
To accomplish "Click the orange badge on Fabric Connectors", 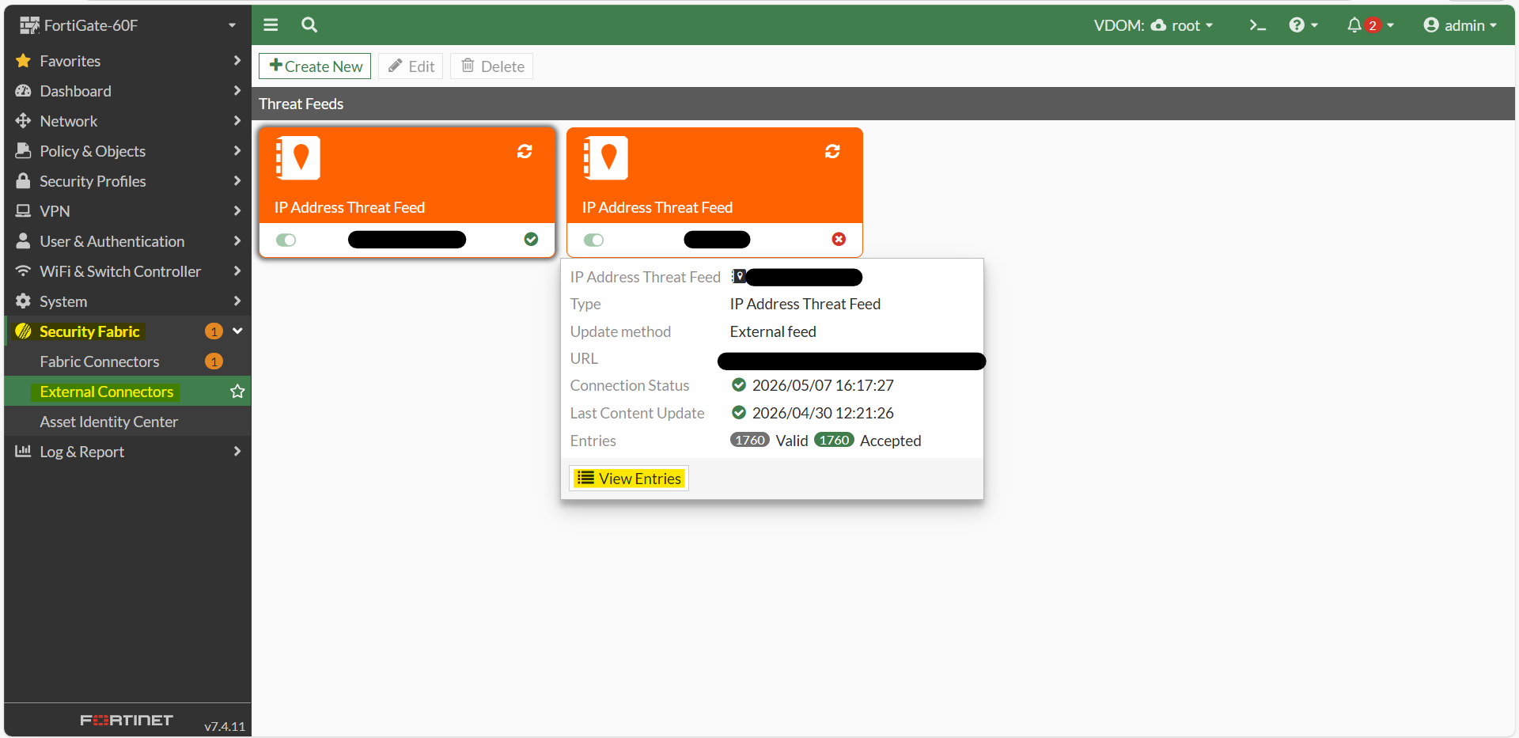I will coord(214,361).
